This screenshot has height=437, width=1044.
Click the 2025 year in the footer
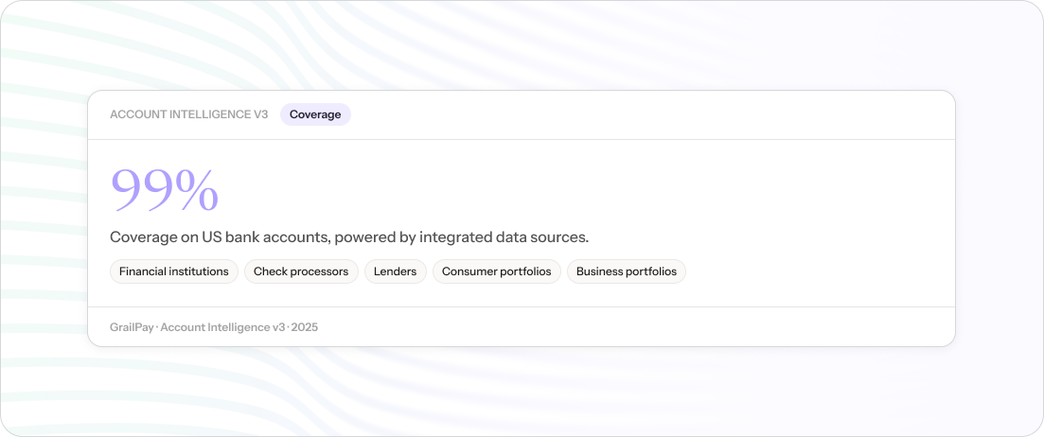pyautogui.click(x=305, y=327)
